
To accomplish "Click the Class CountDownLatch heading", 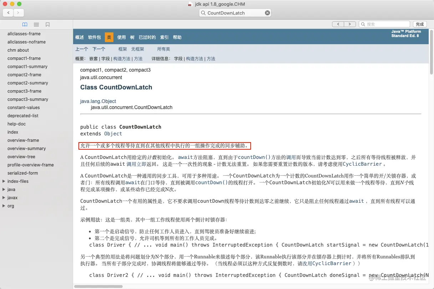I will coord(116,87).
